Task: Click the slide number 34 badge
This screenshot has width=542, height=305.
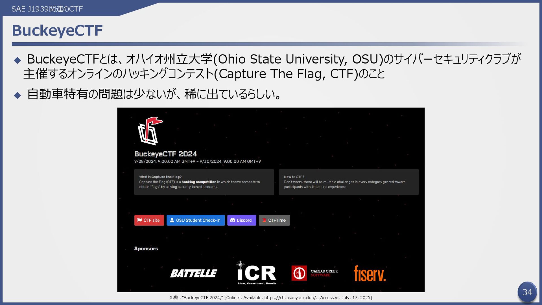Action: (527, 292)
